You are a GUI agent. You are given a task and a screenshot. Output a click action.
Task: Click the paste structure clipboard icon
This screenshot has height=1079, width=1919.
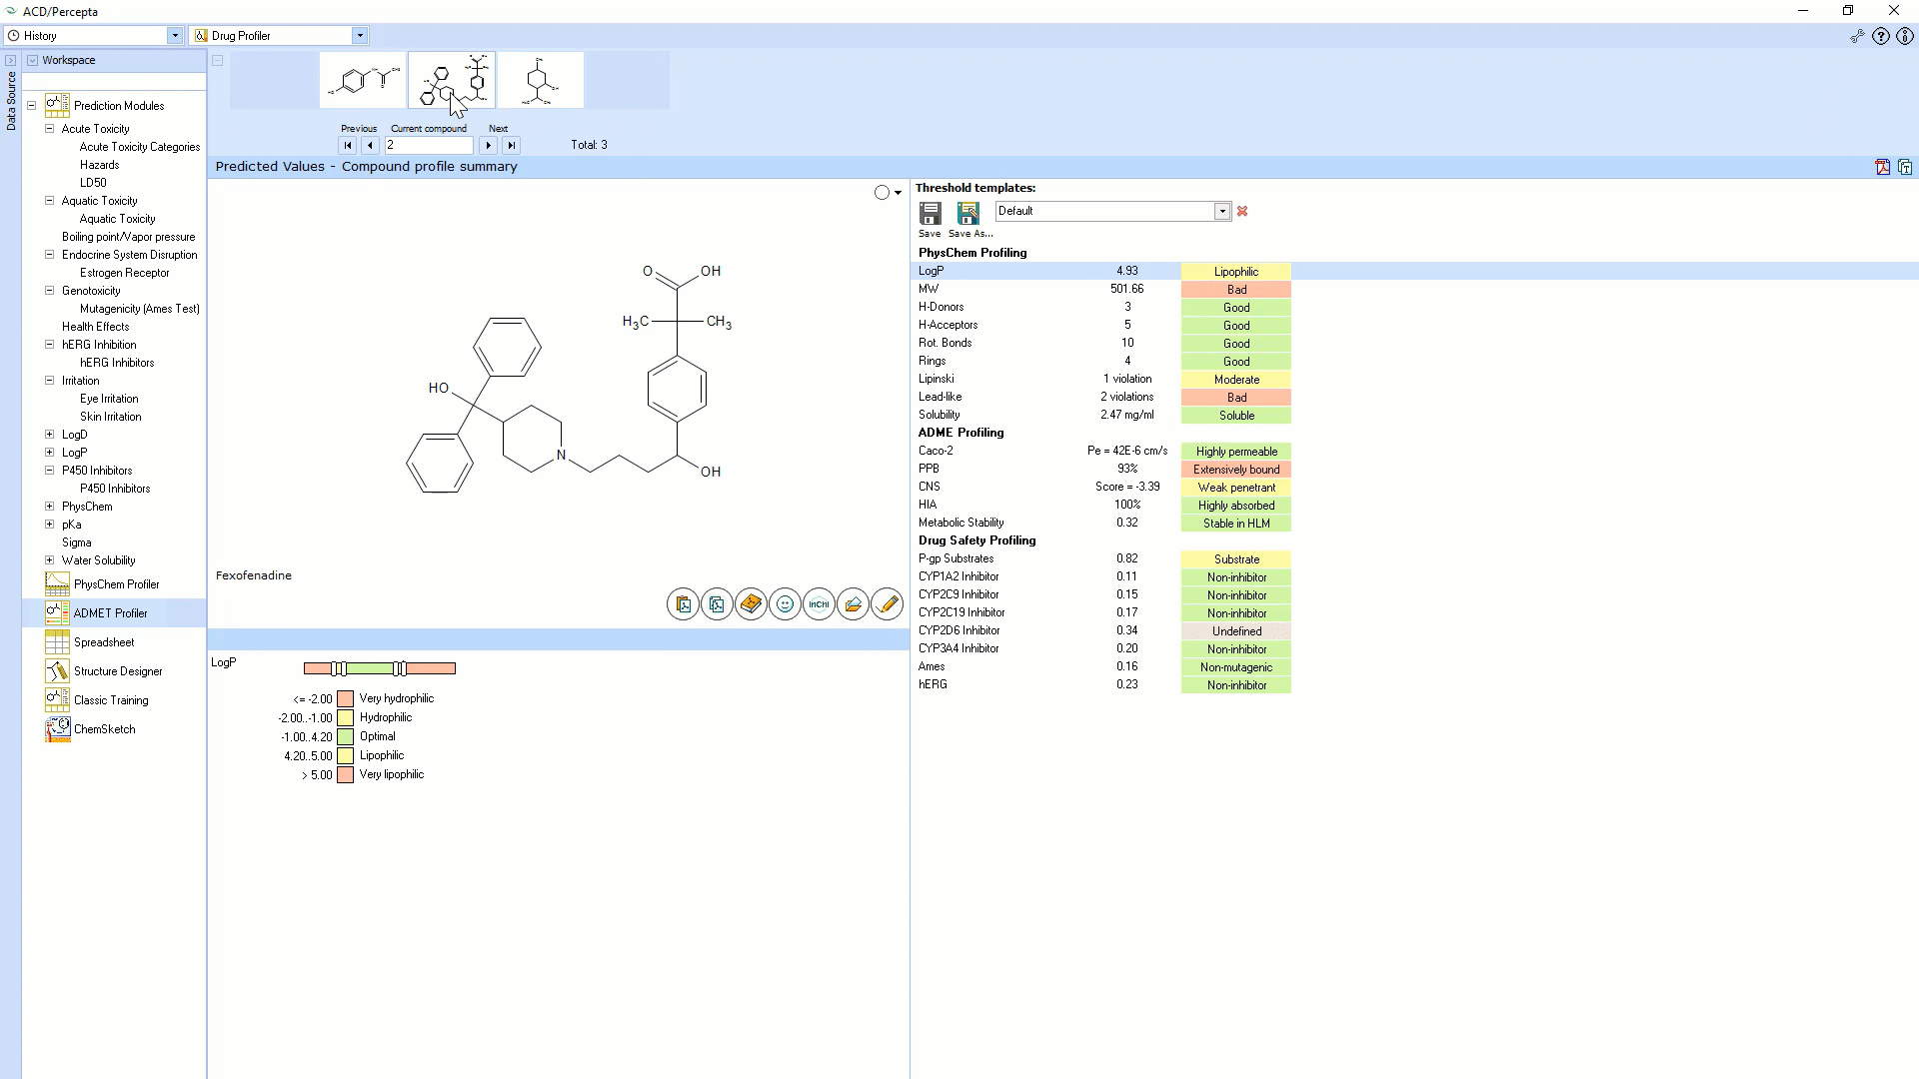(683, 604)
